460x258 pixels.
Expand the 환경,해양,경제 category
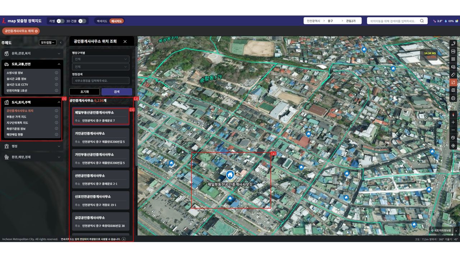(32, 157)
